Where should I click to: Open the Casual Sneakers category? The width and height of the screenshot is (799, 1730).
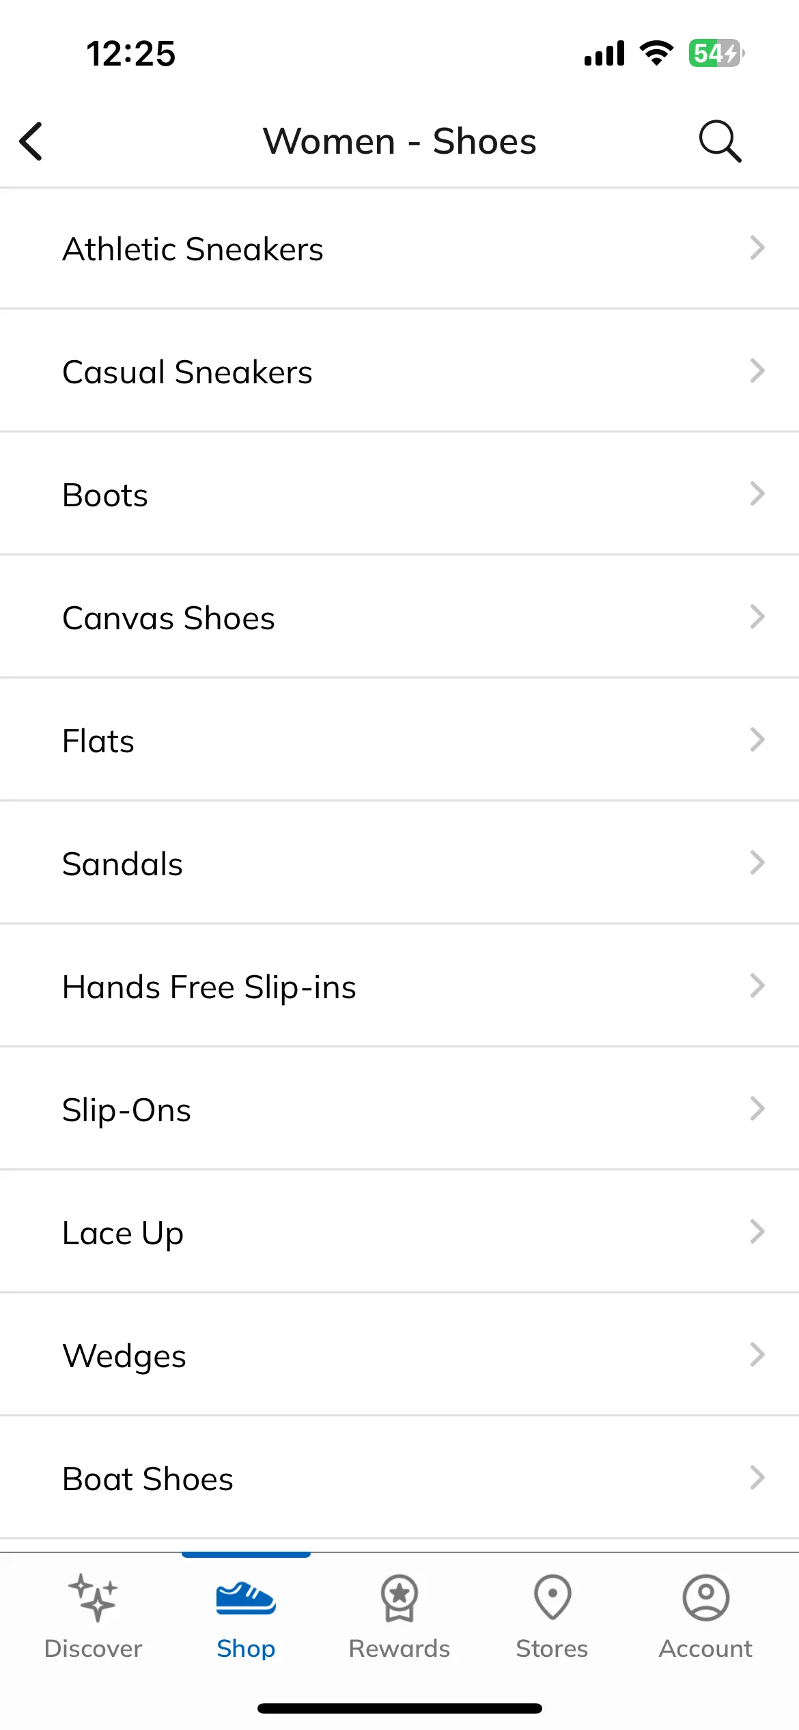pyautogui.click(x=399, y=371)
